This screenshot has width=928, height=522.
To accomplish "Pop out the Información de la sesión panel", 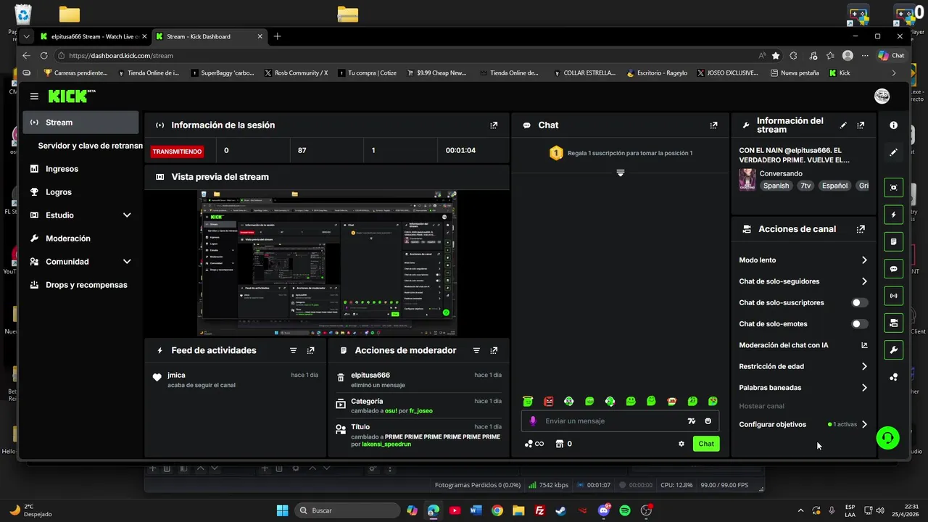I will (494, 125).
